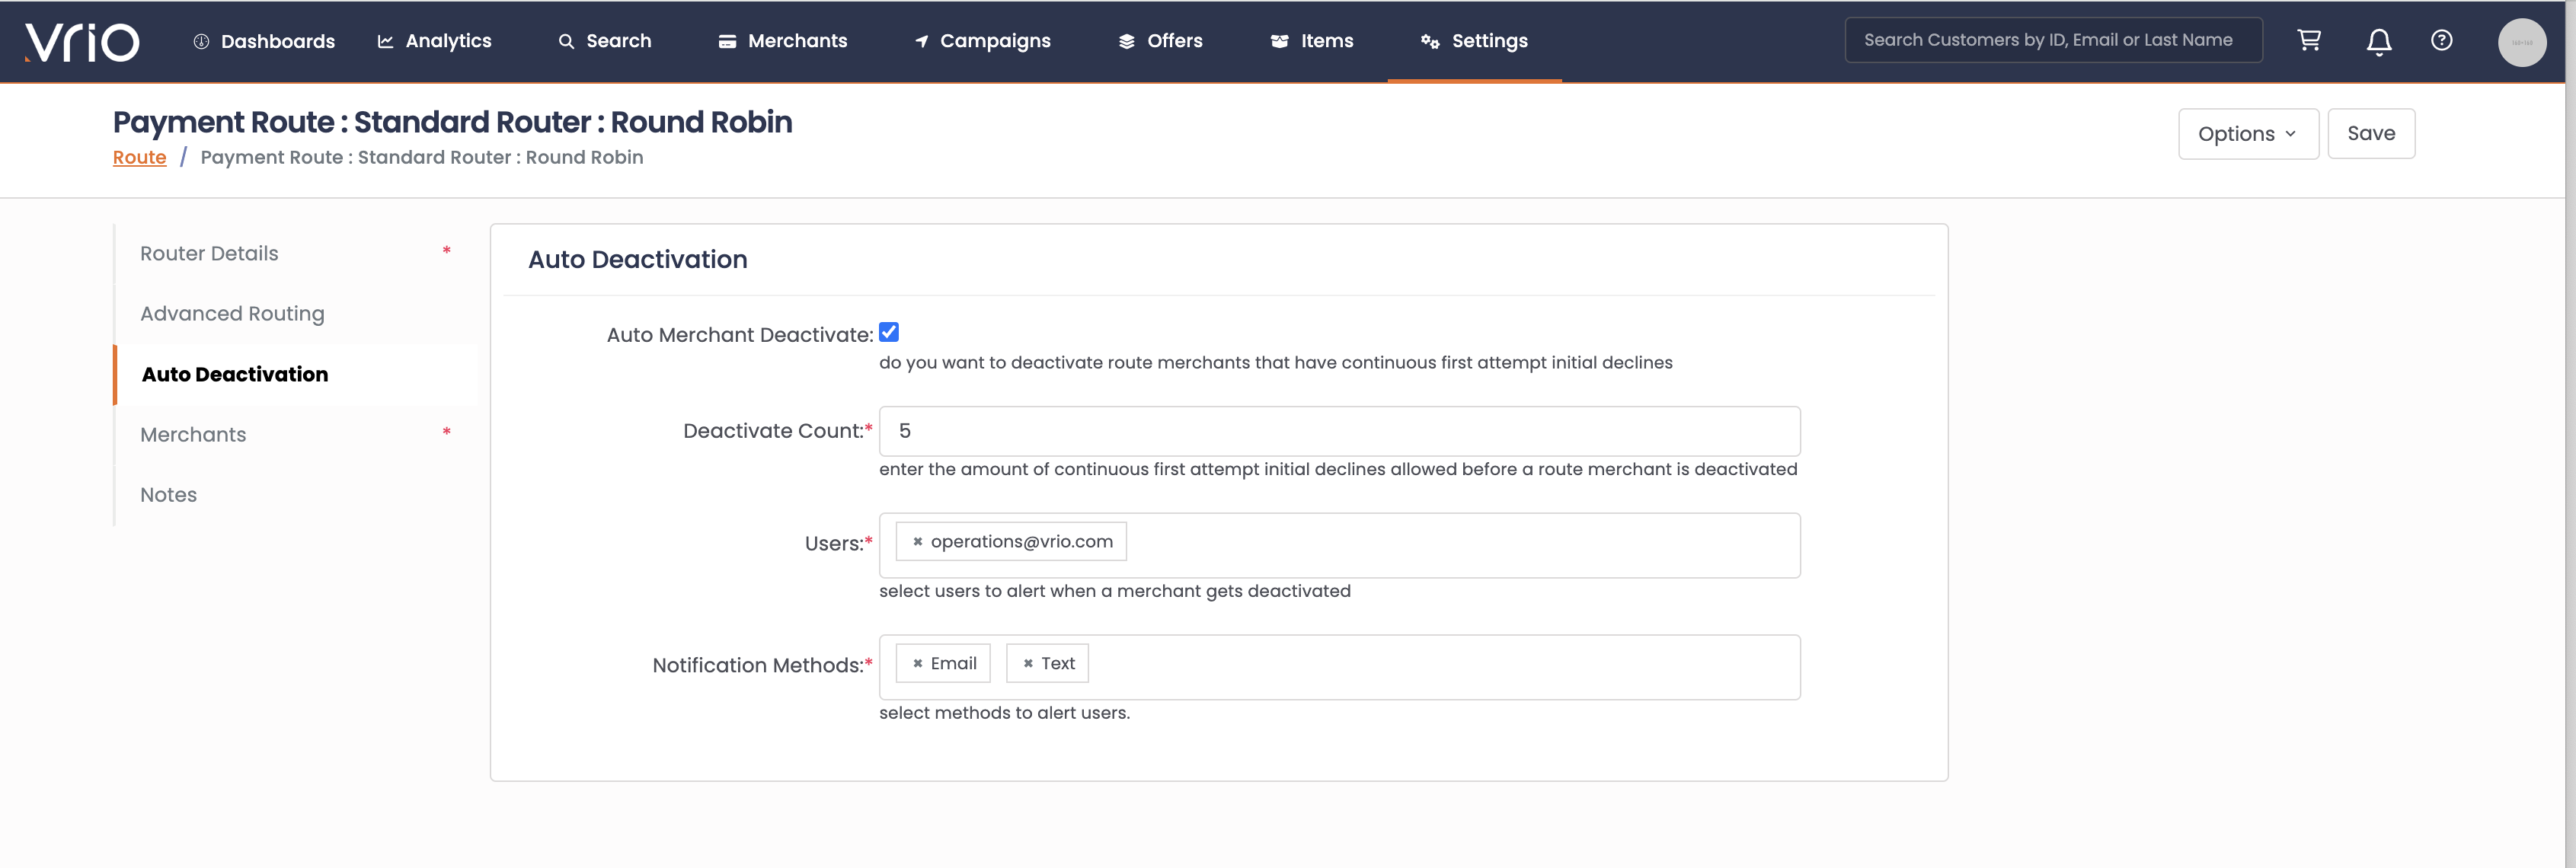Open the help question mark icon

point(2441,40)
